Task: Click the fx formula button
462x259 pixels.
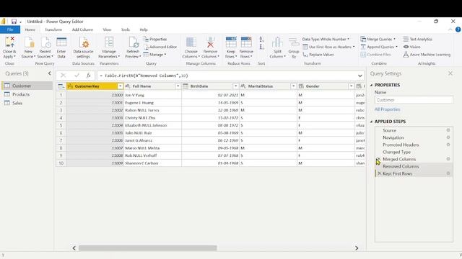Action: pyautogui.click(x=88, y=76)
